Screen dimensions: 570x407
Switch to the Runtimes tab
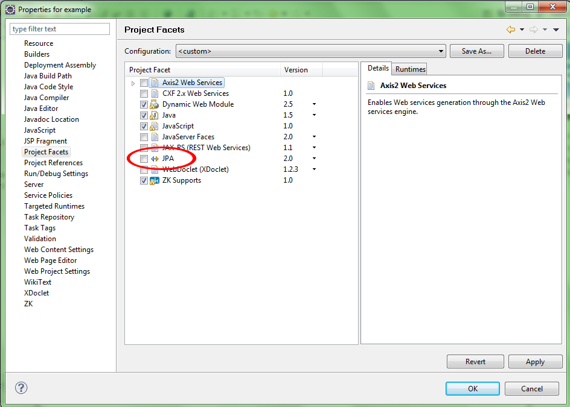click(411, 69)
